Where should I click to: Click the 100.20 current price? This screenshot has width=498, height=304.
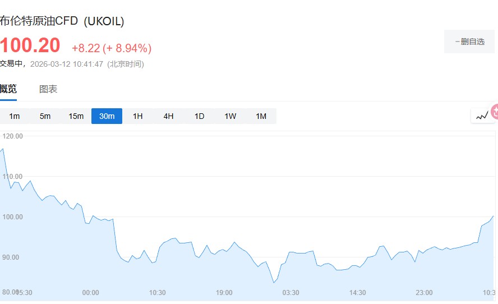(30, 47)
